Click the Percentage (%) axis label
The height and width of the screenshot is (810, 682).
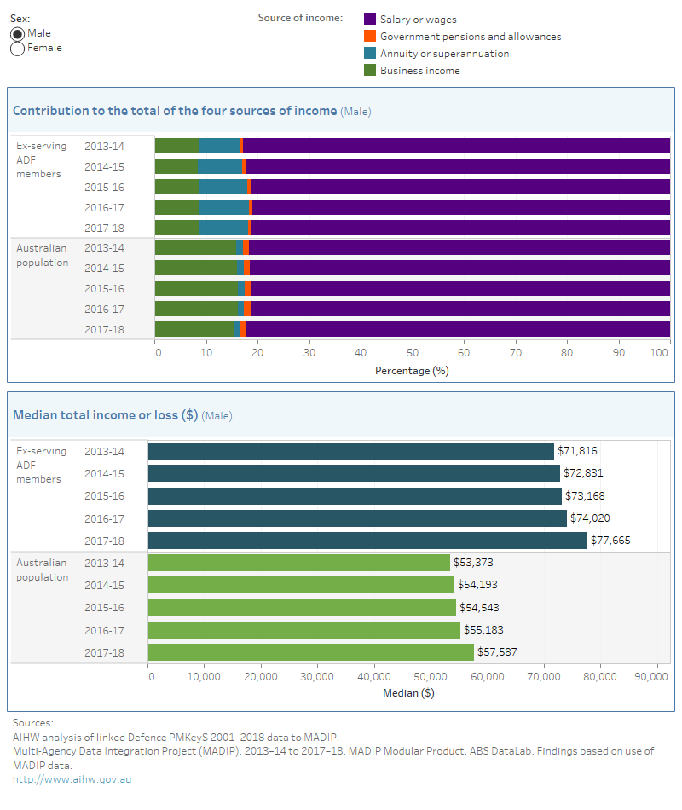(x=413, y=370)
